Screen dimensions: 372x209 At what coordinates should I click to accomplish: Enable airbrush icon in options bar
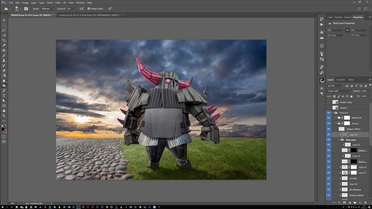coord(81,9)
